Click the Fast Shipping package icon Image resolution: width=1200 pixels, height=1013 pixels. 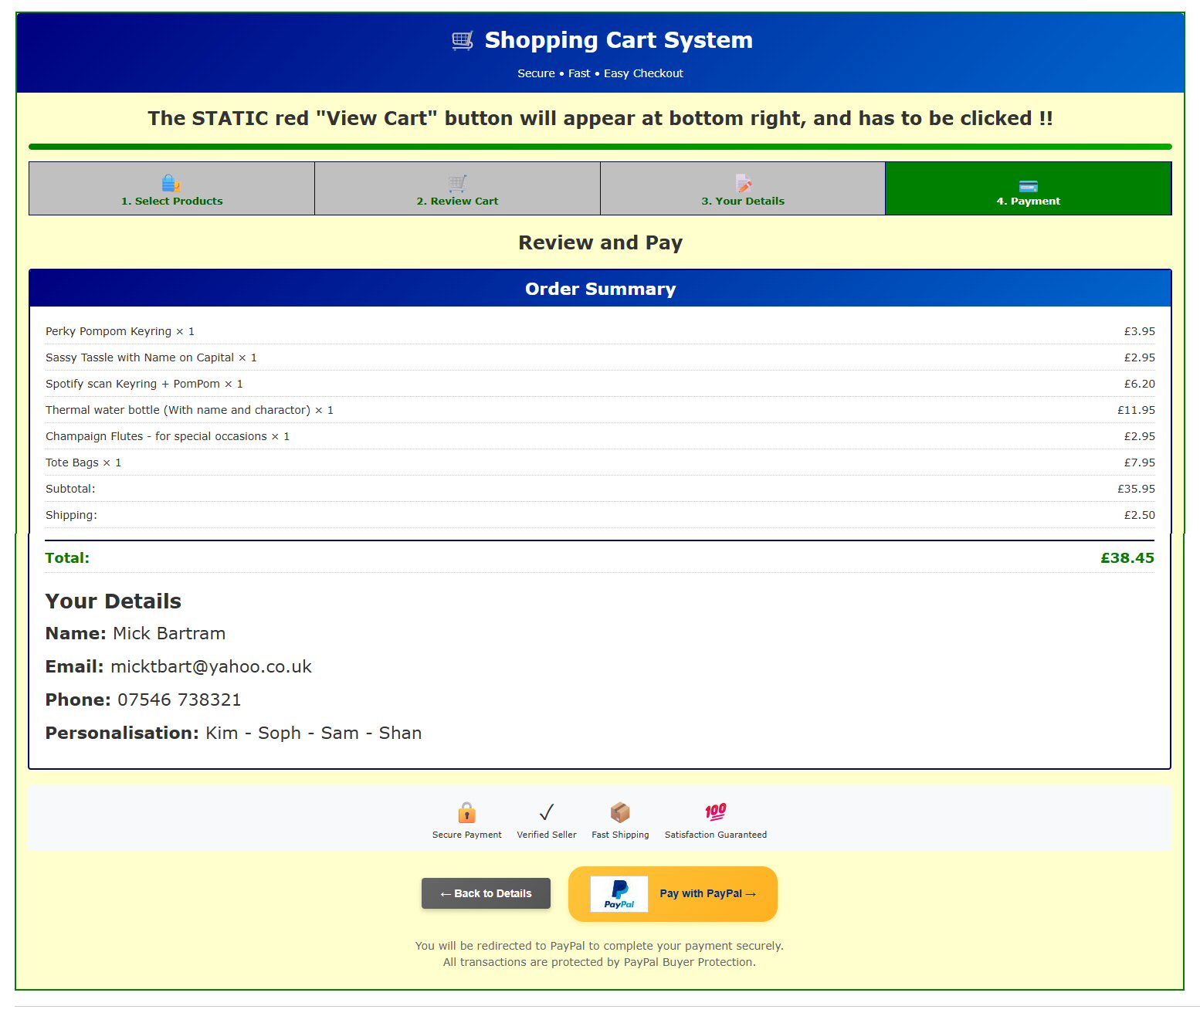(620, 812)
